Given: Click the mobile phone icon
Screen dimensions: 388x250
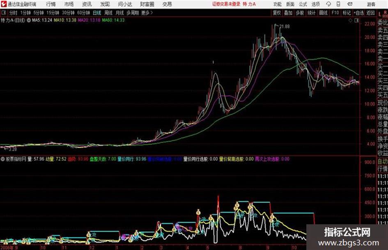Looking at the screenshot, I should [x=338, y=4].
